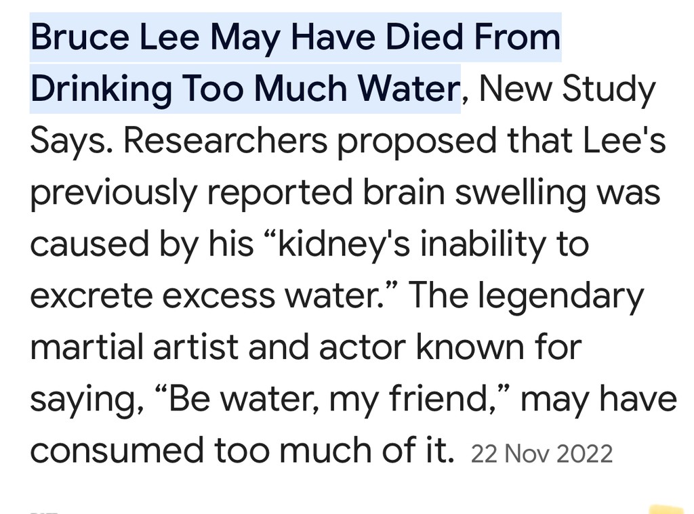This screenshot has width=694, height=514.
Task: Click the phrase 'martial artist' in the text
Action: pyautogui.click(x=134, y=347)
